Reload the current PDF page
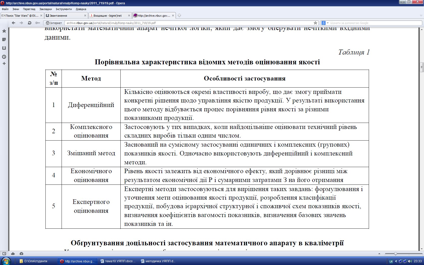This screenshot has height=265, width=424. [30, 23]
